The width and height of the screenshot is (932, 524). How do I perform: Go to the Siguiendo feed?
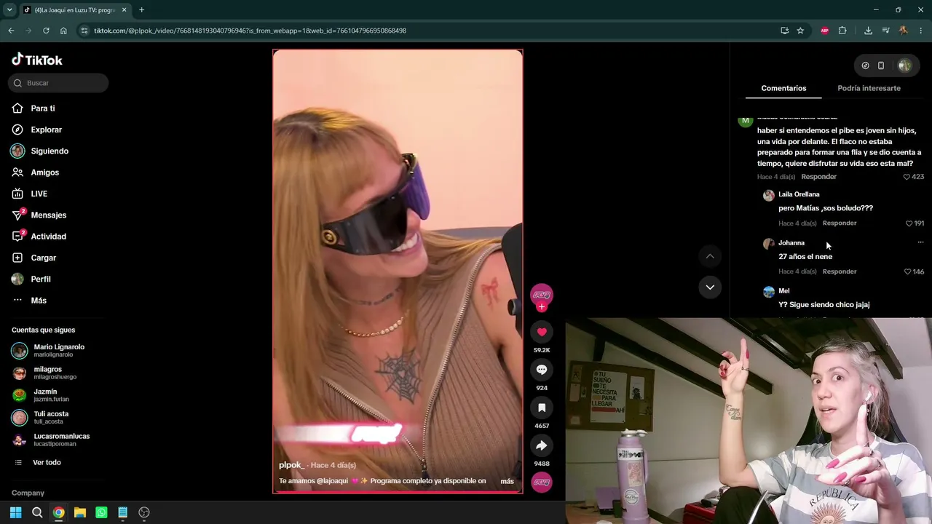[50, 151]
